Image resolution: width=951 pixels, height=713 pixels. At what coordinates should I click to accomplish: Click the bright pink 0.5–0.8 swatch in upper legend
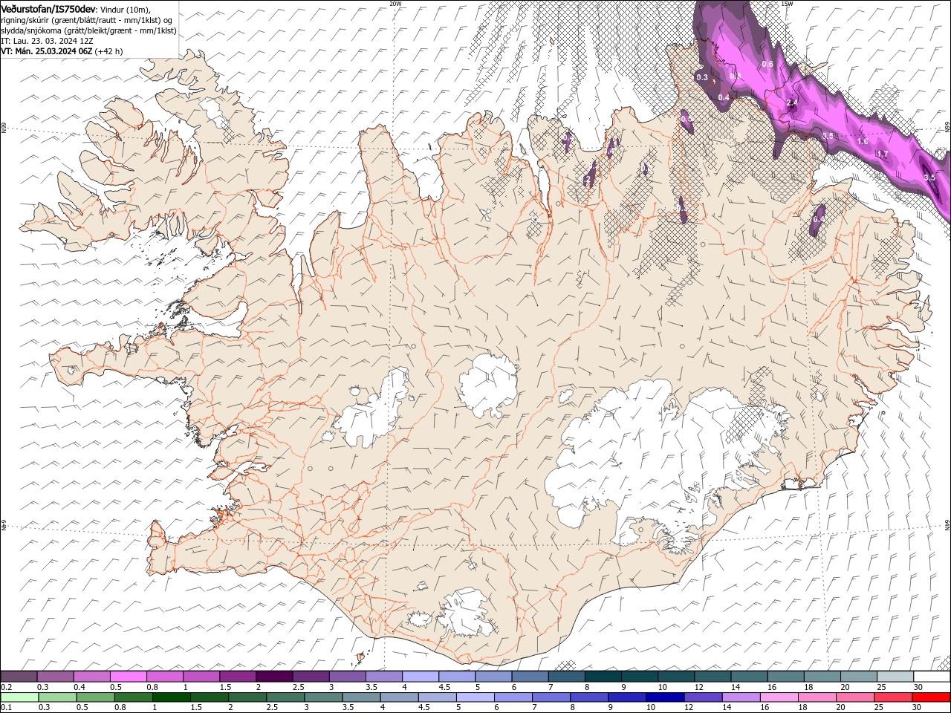(128, 677)
